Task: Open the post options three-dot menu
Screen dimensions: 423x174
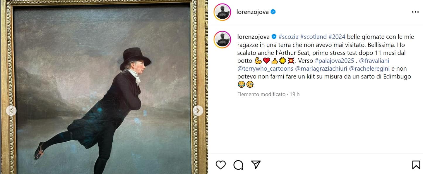Action: pos(415,12)
